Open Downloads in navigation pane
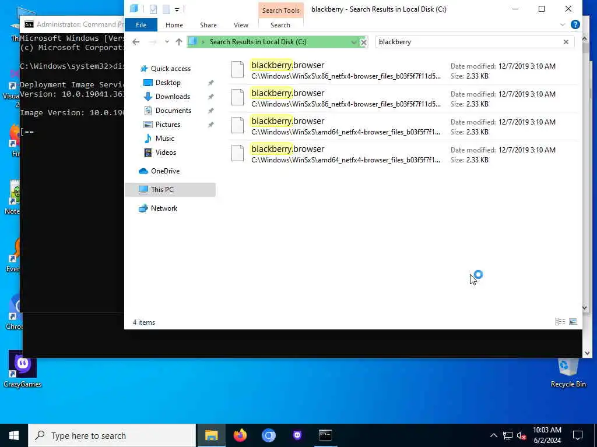Viewport: 597px width, 447px height. (x=173, y=97)
